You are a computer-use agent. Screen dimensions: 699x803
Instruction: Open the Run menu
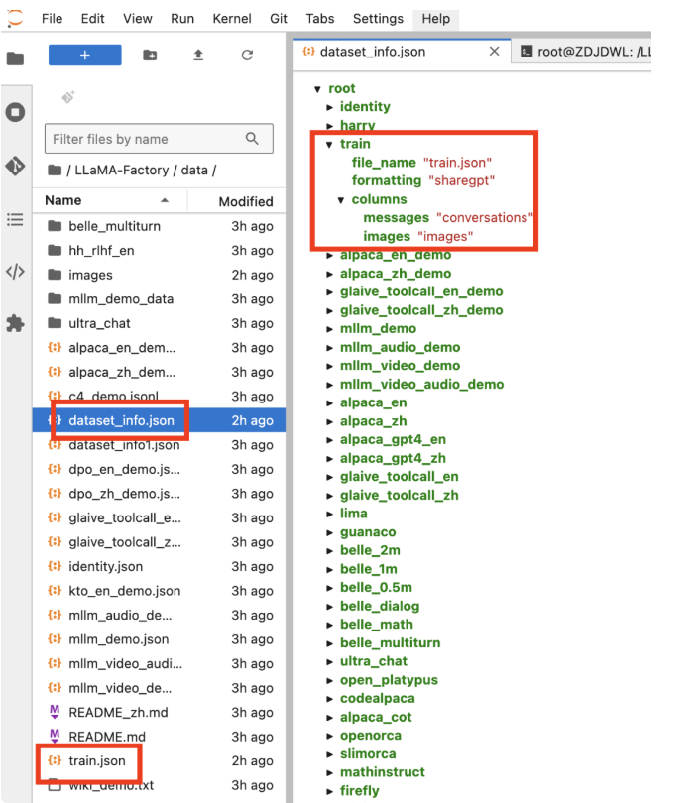[x=182, y=19]
